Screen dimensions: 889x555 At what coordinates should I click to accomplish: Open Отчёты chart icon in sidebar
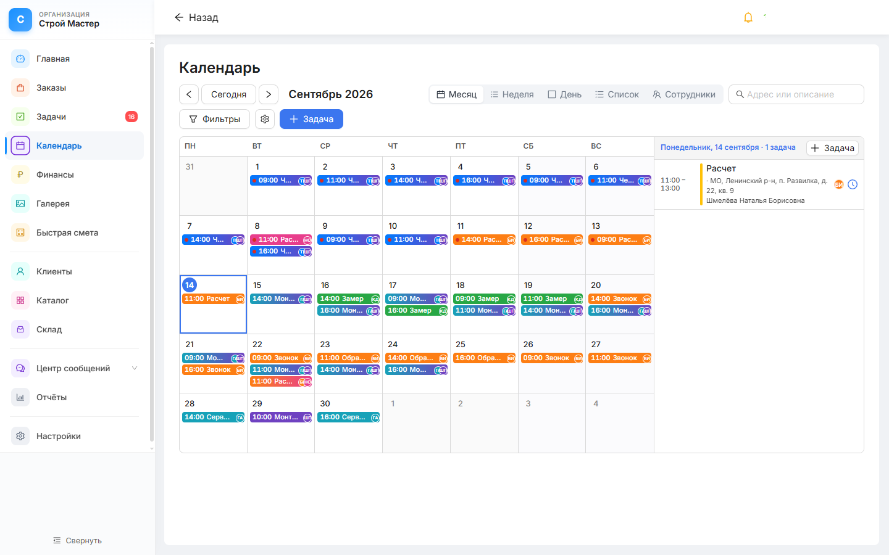click(x=20, y=397)
